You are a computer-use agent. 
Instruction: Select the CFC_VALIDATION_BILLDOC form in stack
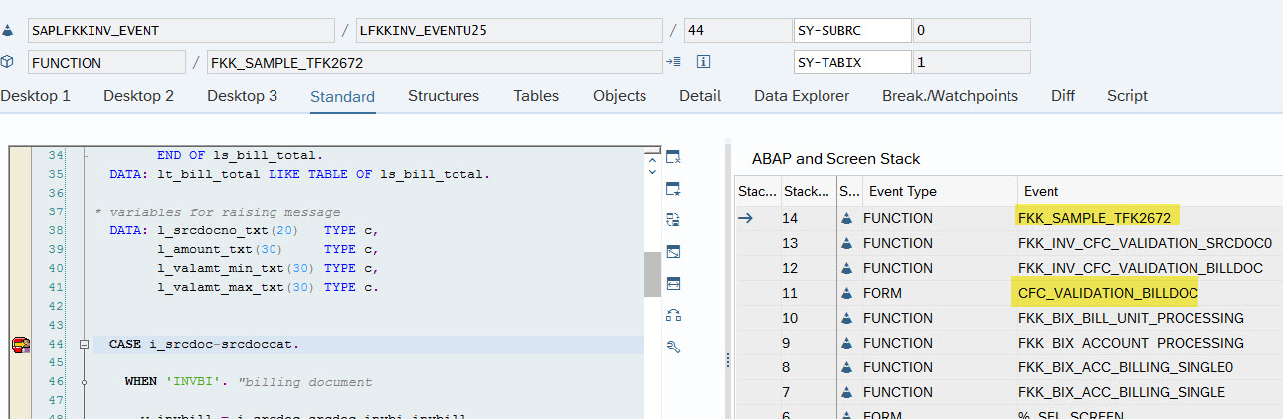pos(1108,293)
